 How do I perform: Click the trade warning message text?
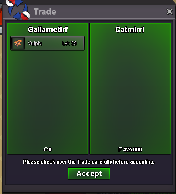pos(89,162)
